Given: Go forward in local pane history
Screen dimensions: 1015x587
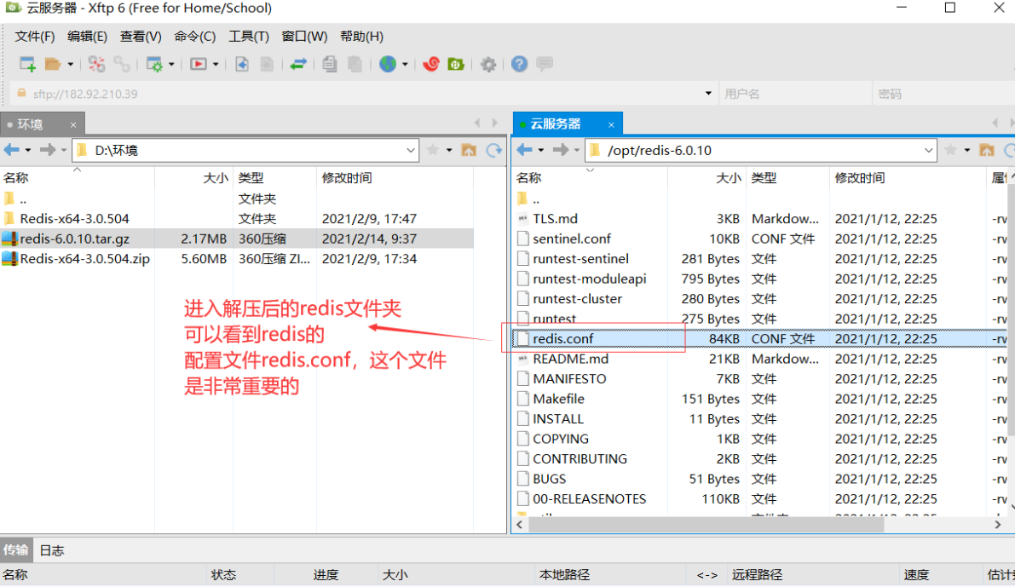Looking at the screenshot, I should click(48, 150).
